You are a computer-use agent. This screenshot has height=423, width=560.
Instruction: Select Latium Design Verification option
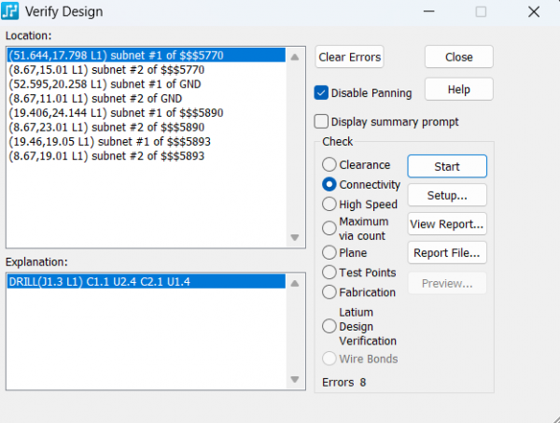point(329,327)
